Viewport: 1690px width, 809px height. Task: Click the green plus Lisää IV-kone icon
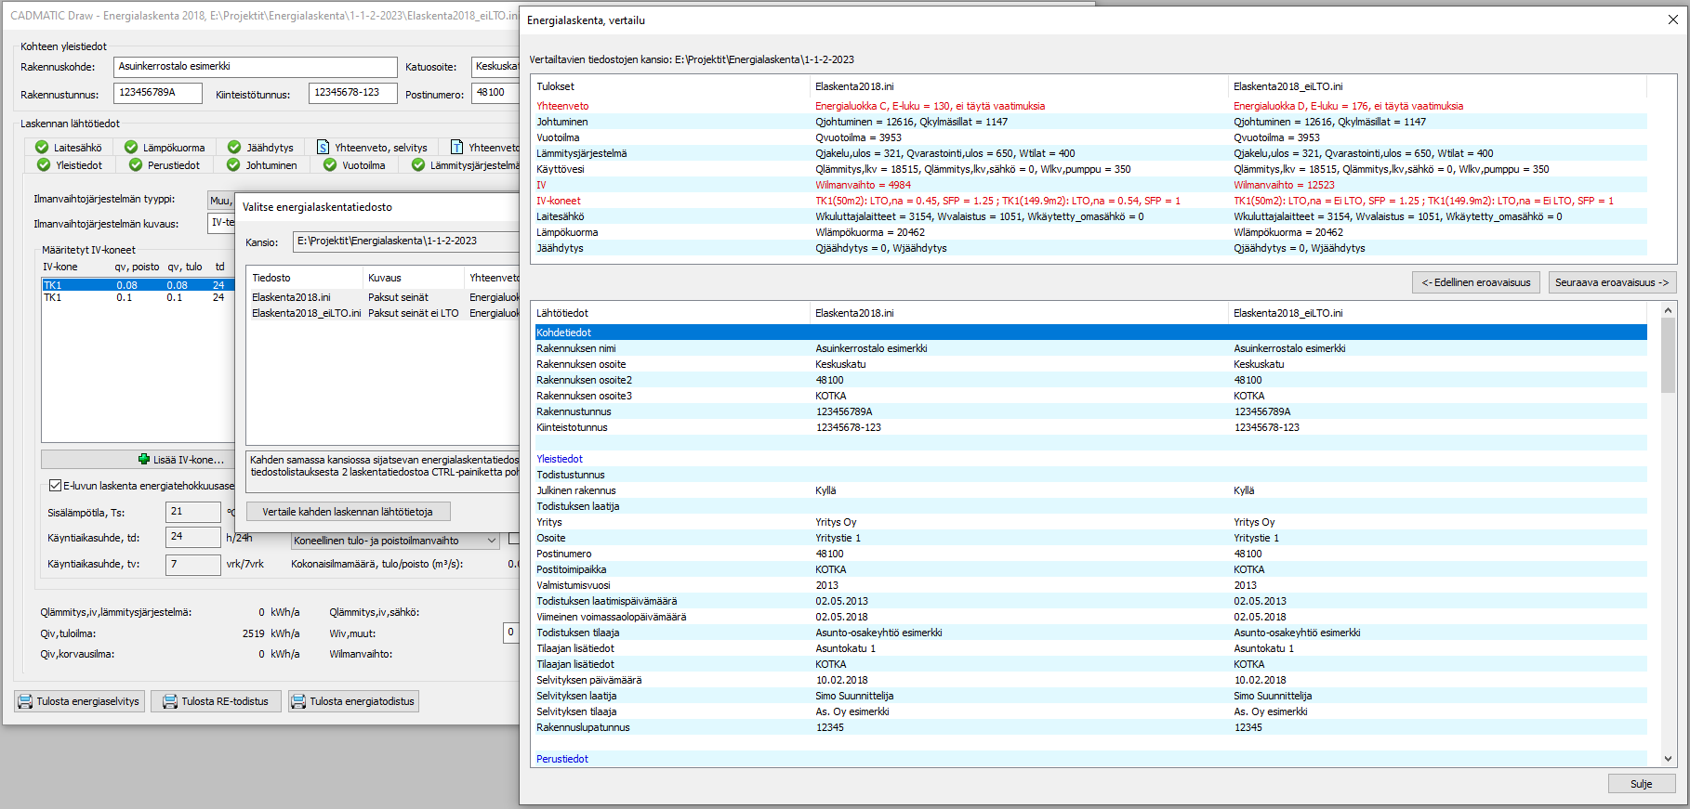tap(143, 460)
